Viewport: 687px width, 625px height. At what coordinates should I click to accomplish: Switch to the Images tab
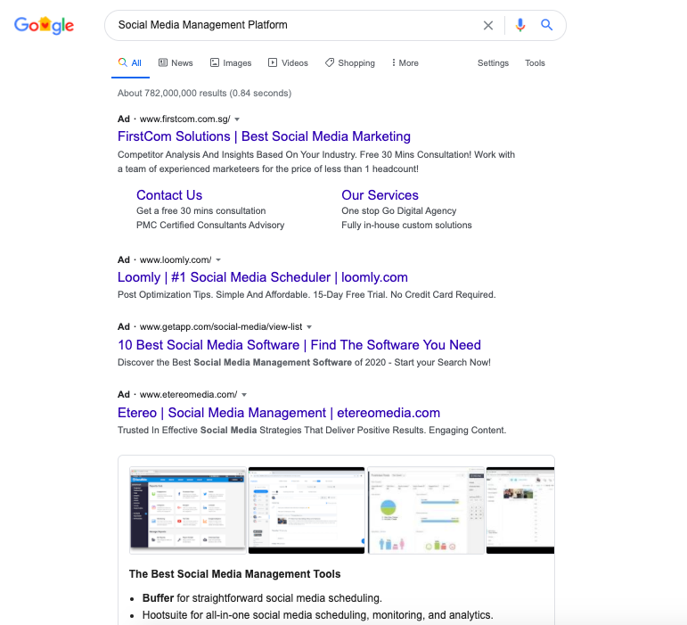(231, 62)
